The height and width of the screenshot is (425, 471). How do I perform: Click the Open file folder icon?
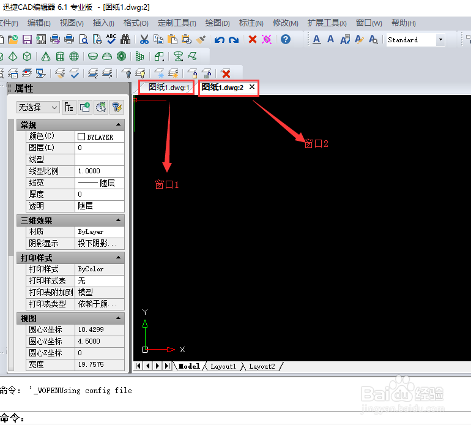pos(13,39)
